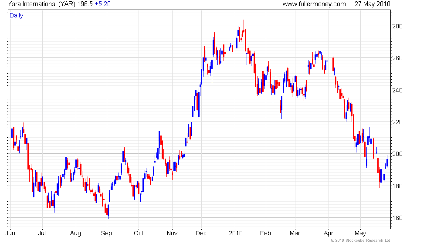Click the May month axis label

pos(360,234)
